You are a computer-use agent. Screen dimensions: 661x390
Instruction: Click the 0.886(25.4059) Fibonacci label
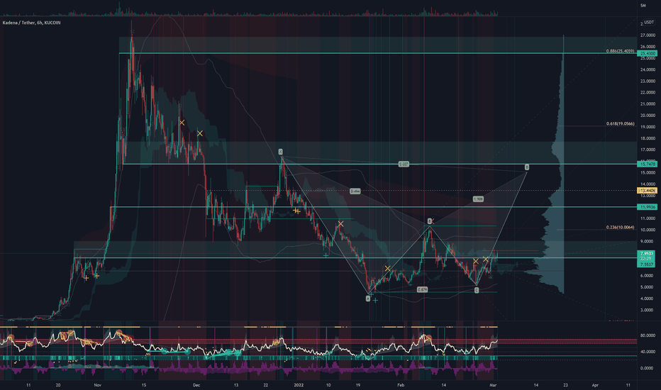pos(620,51)
